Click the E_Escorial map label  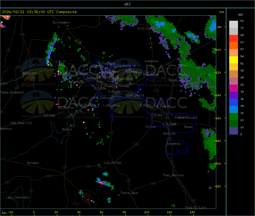105,98
